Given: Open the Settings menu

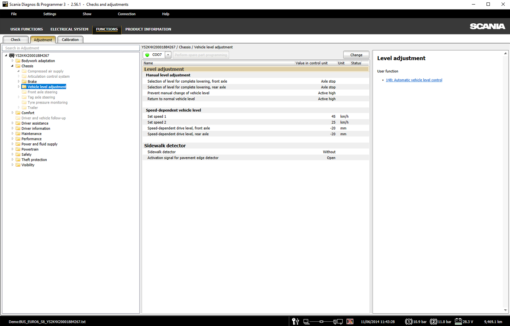Looking at the screenshot, I should click(49, 14).
